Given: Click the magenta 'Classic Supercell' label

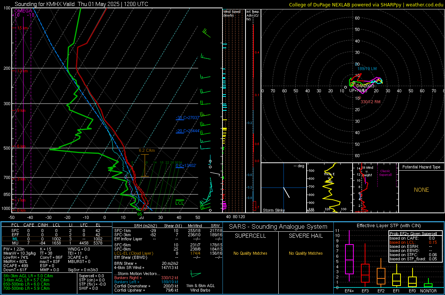Looking at the screenshot, I should pyautogui.click(x=385, y=173).
